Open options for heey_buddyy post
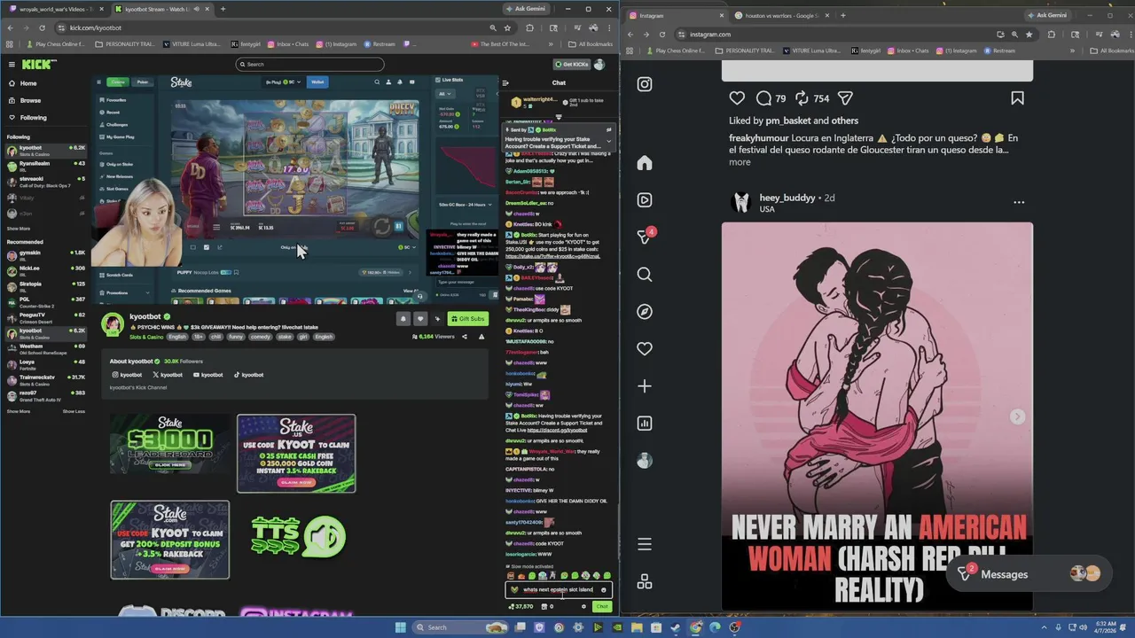 1019,202
